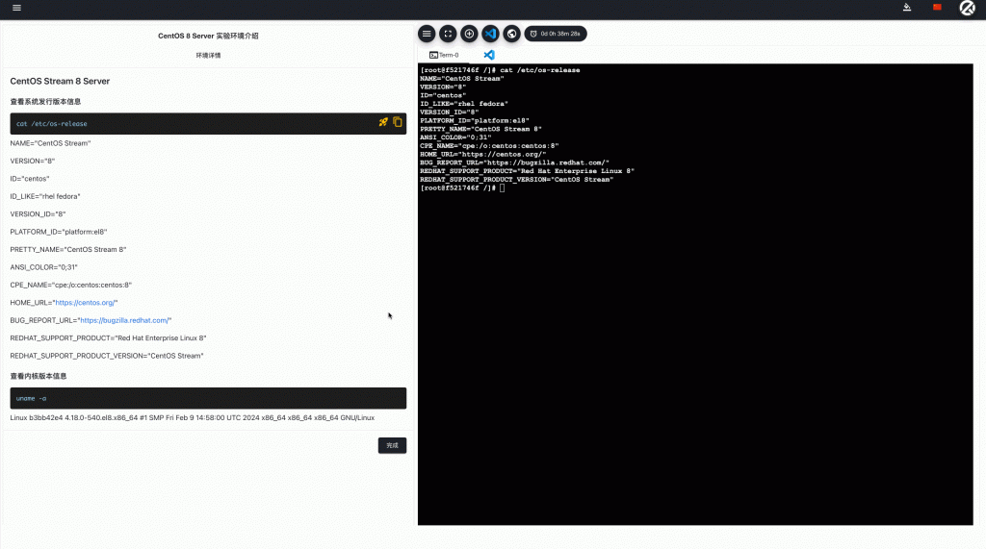Focus the terminal prompt cursor line
The height and width of the screenshot is (549, 986).
coord(463,187)
